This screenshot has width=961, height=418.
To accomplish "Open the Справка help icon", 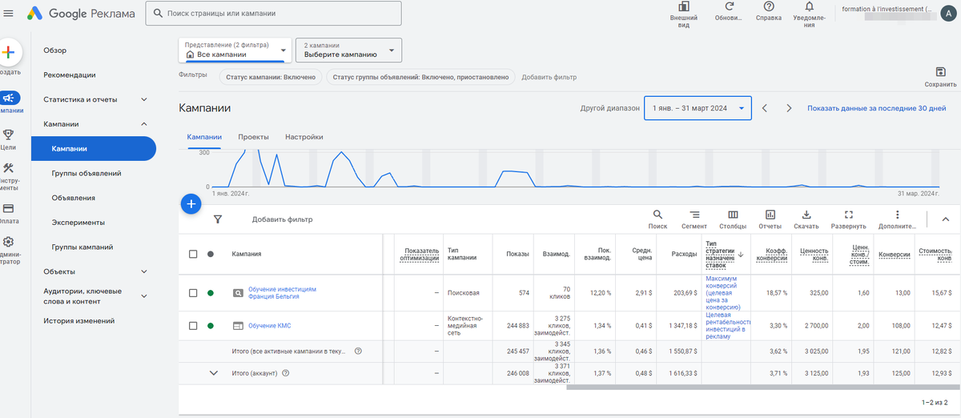I will pos(769,6).
